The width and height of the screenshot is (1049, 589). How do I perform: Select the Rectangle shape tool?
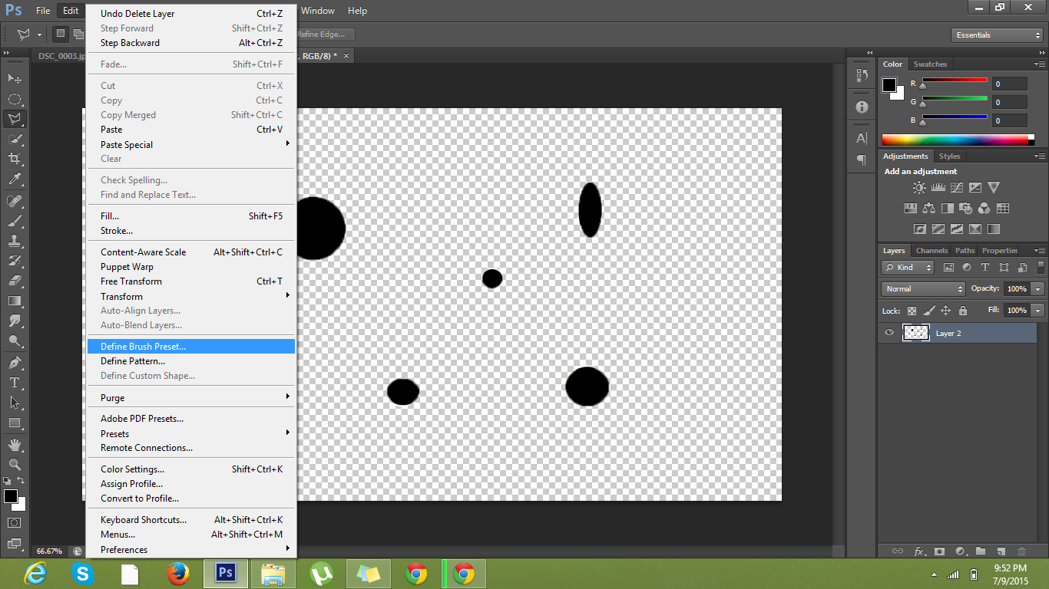pyautogui.click(x=15, y=423)
